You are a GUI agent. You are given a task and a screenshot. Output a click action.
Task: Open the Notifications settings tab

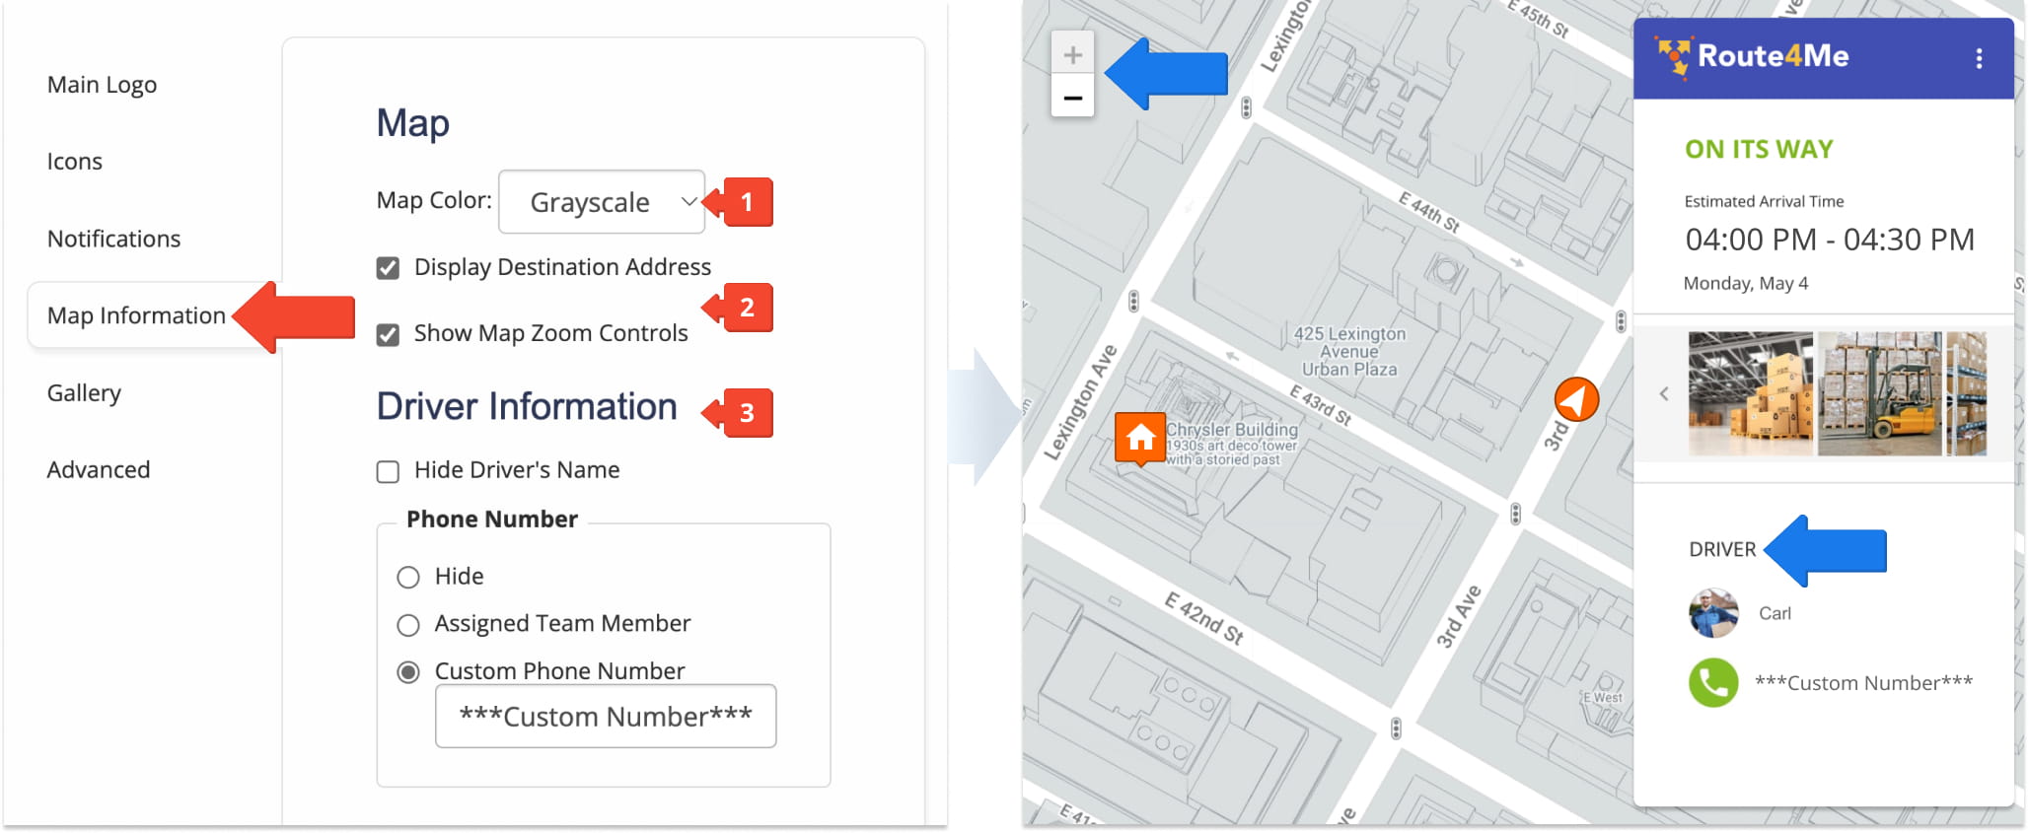pyautogui.click(x=113, y=239)
